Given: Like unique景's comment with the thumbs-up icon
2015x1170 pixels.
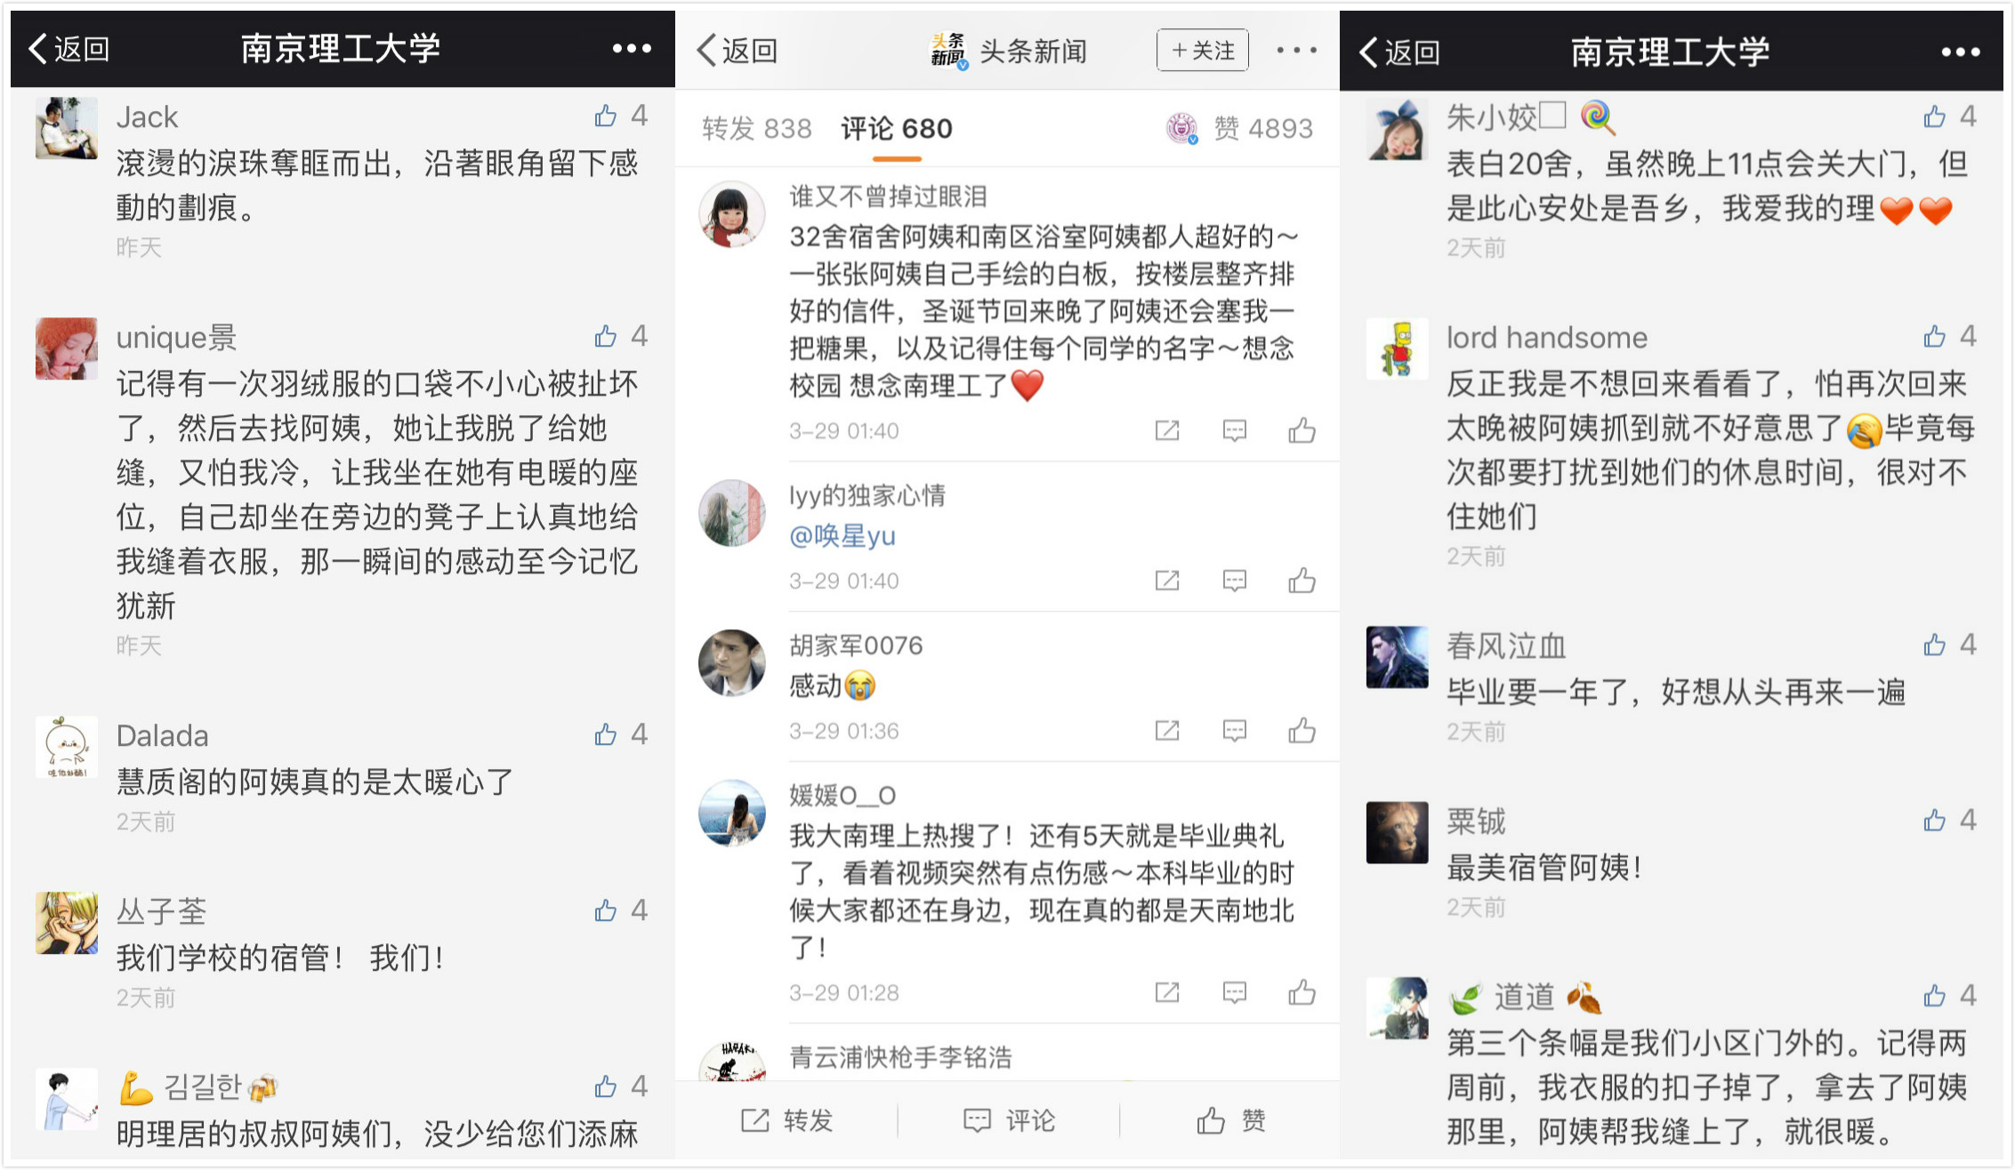Looking at the screenshot, I should [606, 336].
